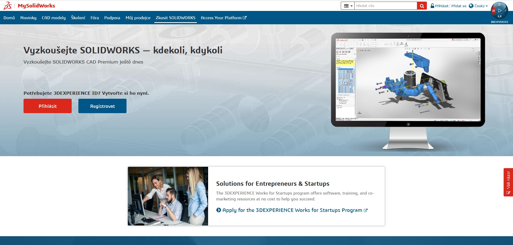
Task: Open the Novinky menu item
Action: (x=28, y=18)
